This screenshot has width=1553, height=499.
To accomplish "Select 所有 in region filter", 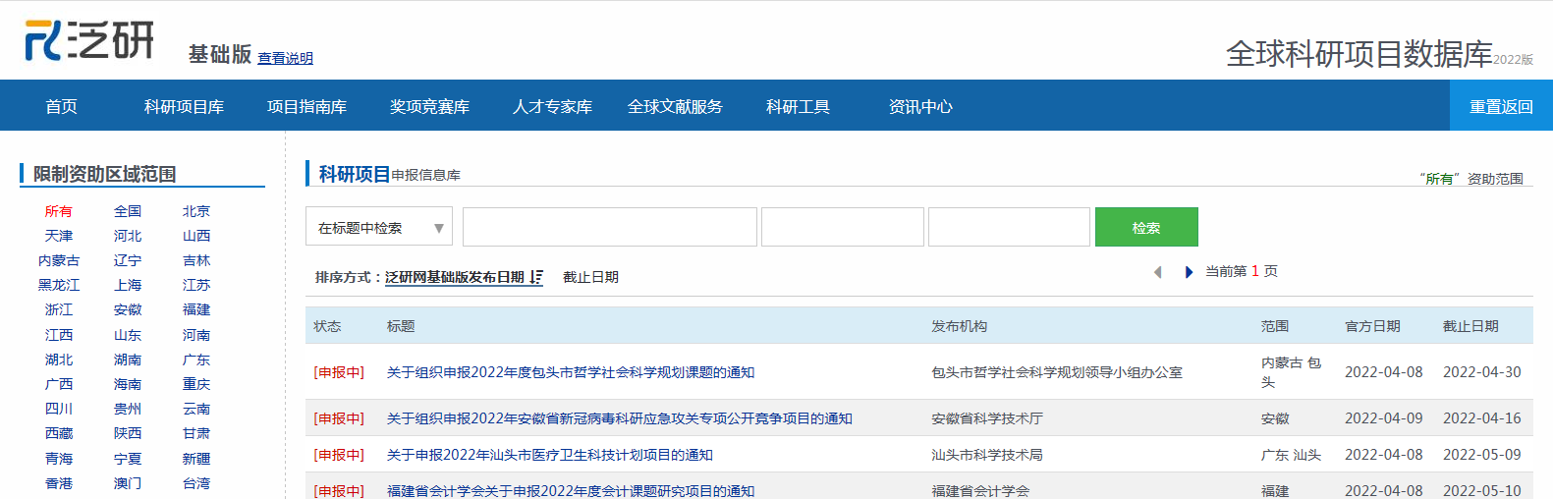I will click(x=58, y=211).
